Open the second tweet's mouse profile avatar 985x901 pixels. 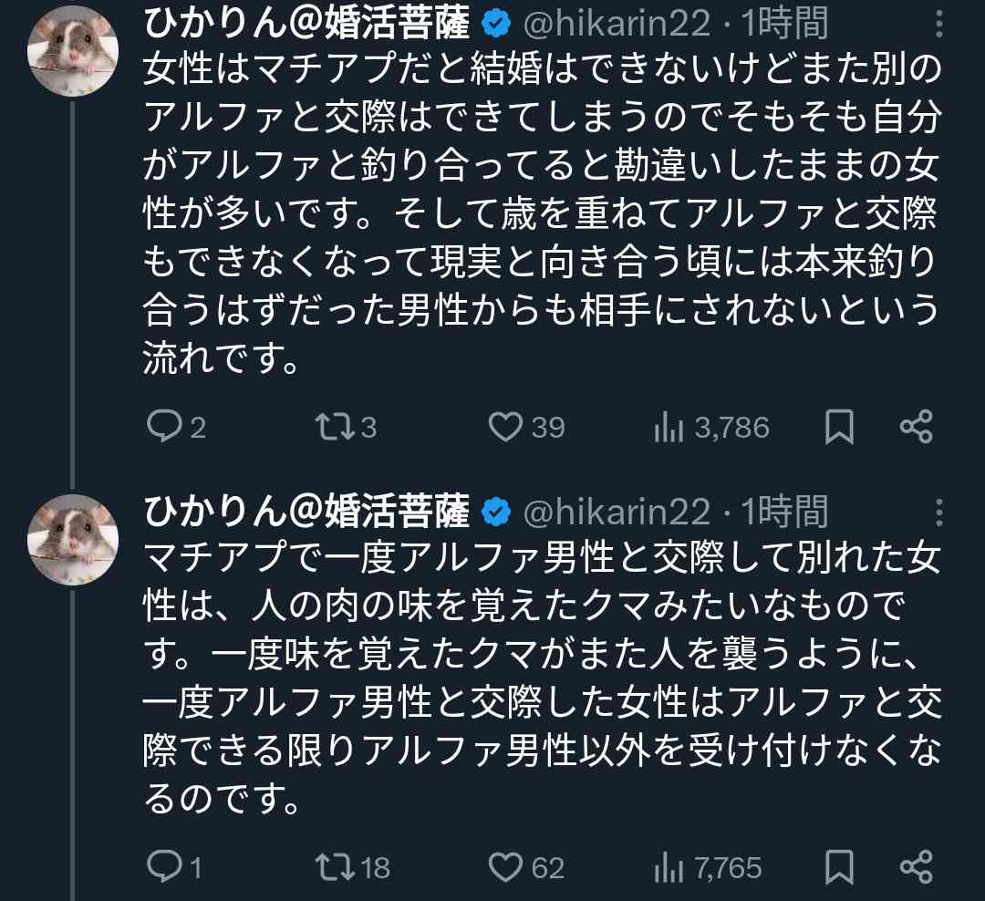tap(72, 540)
